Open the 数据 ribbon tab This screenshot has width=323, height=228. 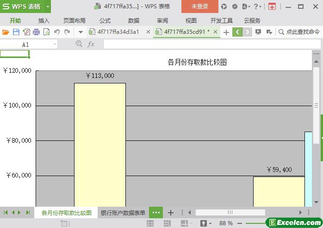(134, 21)
